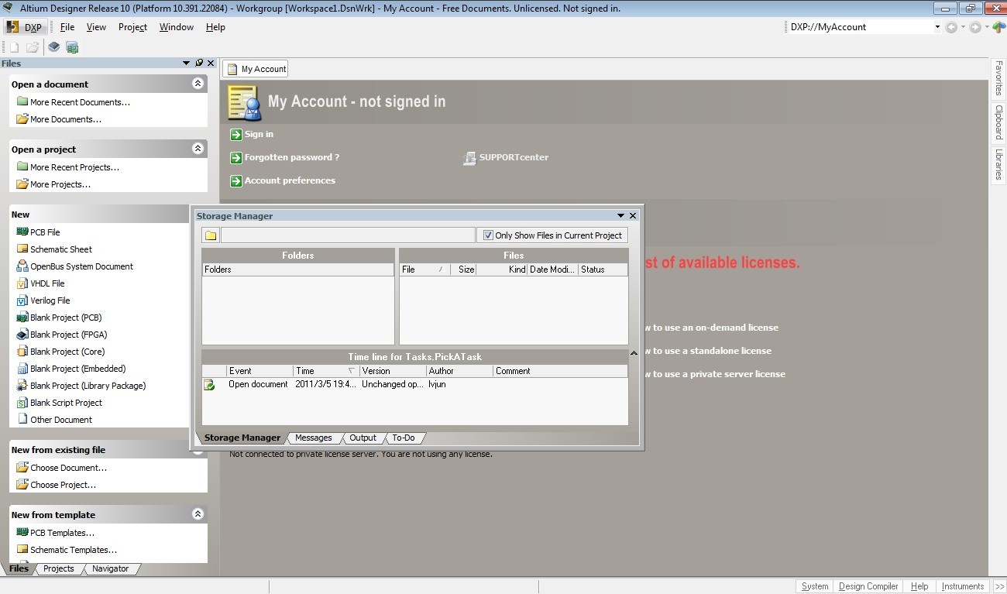Collapse the New from template section
Screen dimensions: 1007x594
198,514
